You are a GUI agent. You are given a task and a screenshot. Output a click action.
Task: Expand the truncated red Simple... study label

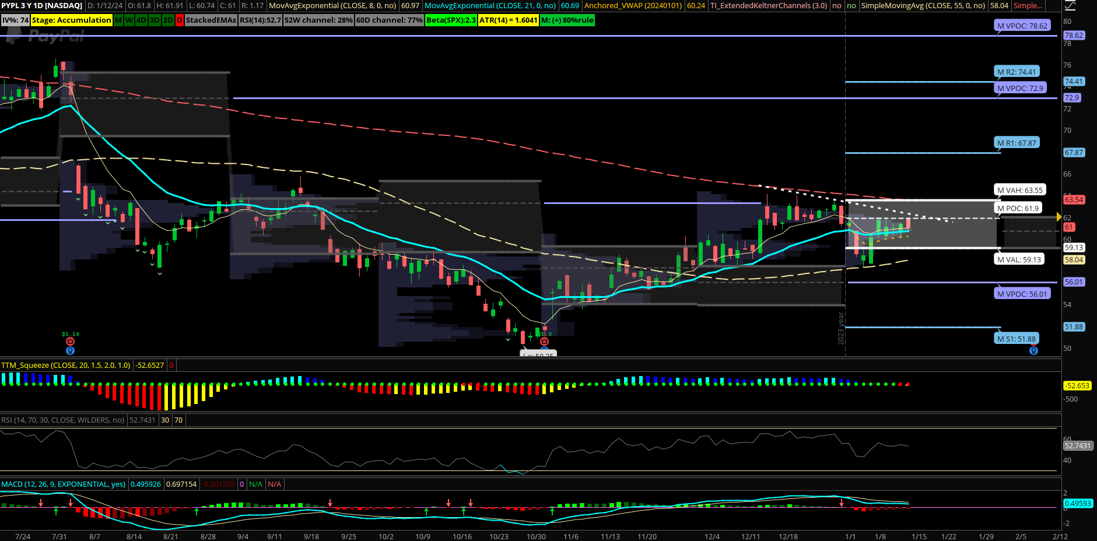pyautogui.click(x=1028, y=5)
